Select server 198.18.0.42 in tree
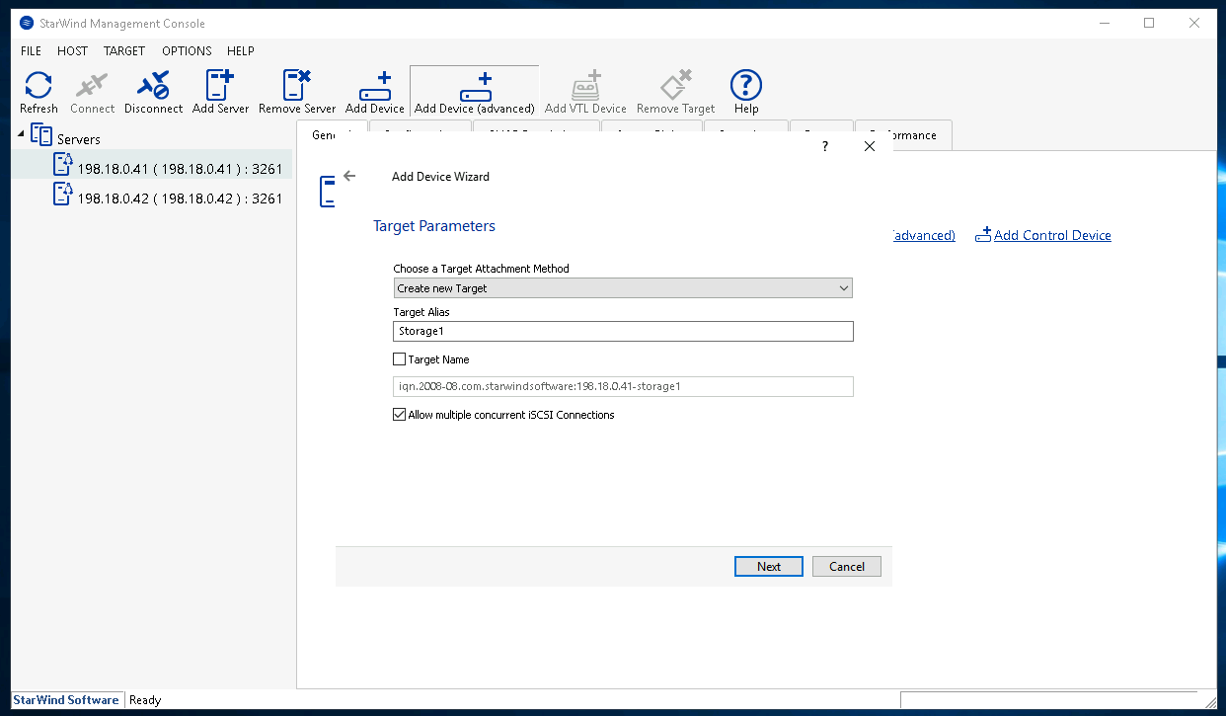The height and width of the screenshot is (716, 1226). (x=180, y=199)
